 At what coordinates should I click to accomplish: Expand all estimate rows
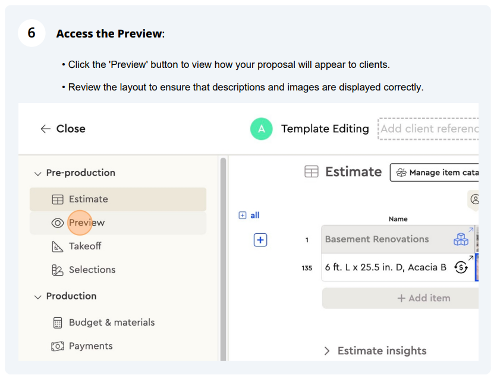coord(249,215)
